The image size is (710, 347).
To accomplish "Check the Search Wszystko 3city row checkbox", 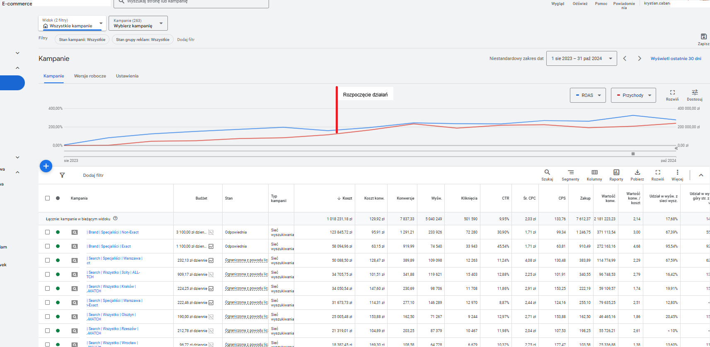I will point(47,275).
